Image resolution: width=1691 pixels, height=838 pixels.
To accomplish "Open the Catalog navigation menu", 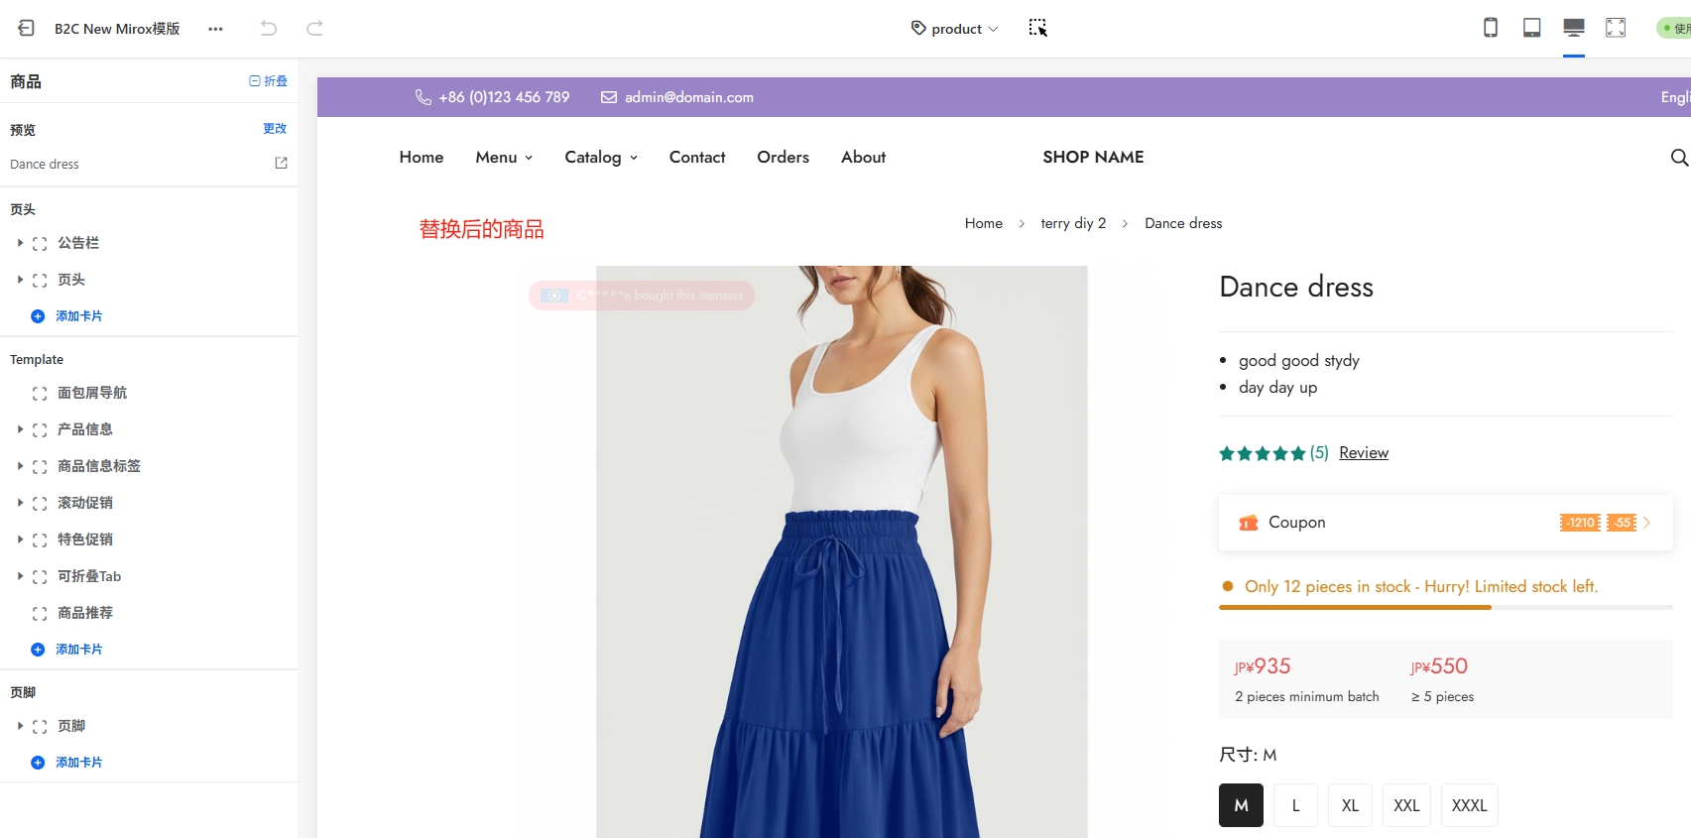I will (x=601, y=157).
